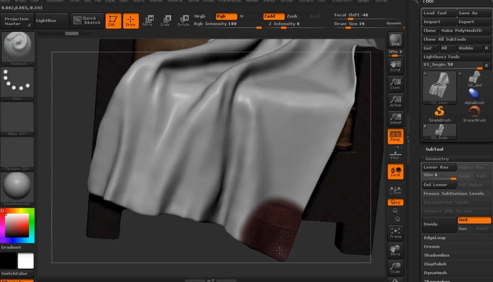
Task: Collapse the Geometry section
Action: (x=437, y=159)
